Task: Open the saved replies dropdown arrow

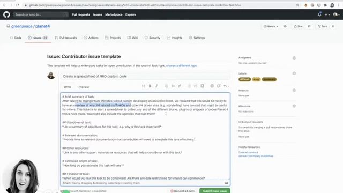Action: [226, 86]
